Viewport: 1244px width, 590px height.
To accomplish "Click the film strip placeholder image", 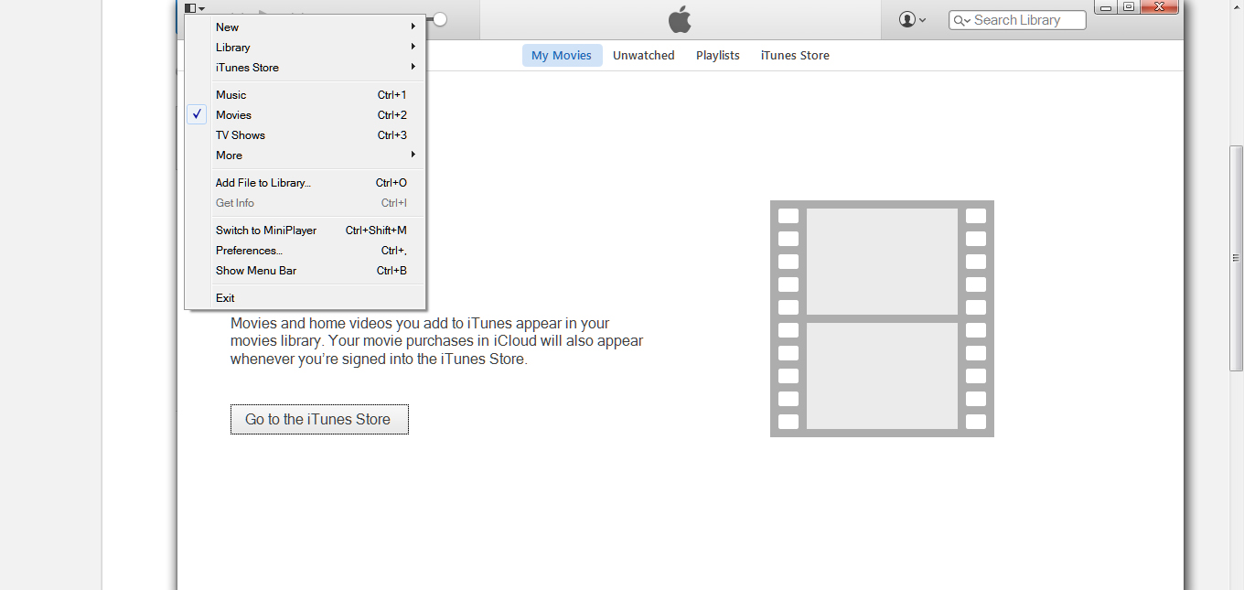I will coord(882,318).
